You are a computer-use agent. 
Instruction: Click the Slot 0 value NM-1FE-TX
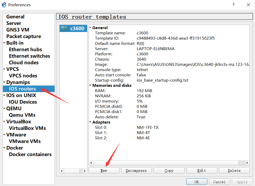[x=147, y=127]
